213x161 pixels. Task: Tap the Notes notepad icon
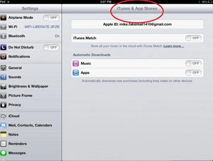[x=3, y=135]
